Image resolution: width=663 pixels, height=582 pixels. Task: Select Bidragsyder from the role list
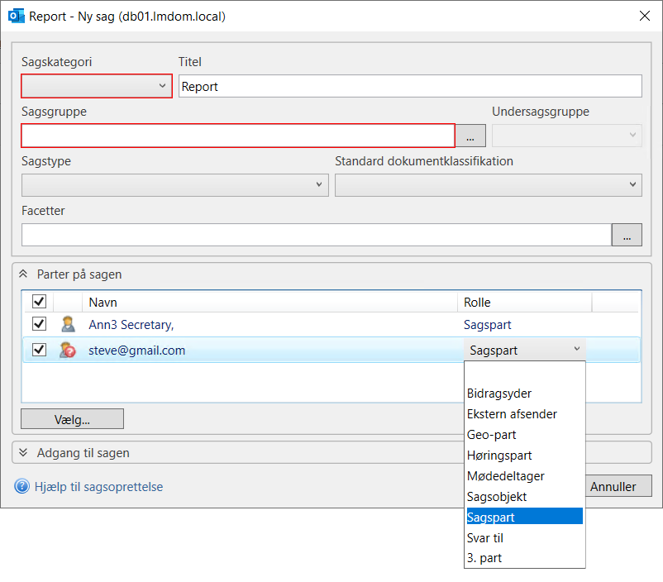(x=499, y=394)
